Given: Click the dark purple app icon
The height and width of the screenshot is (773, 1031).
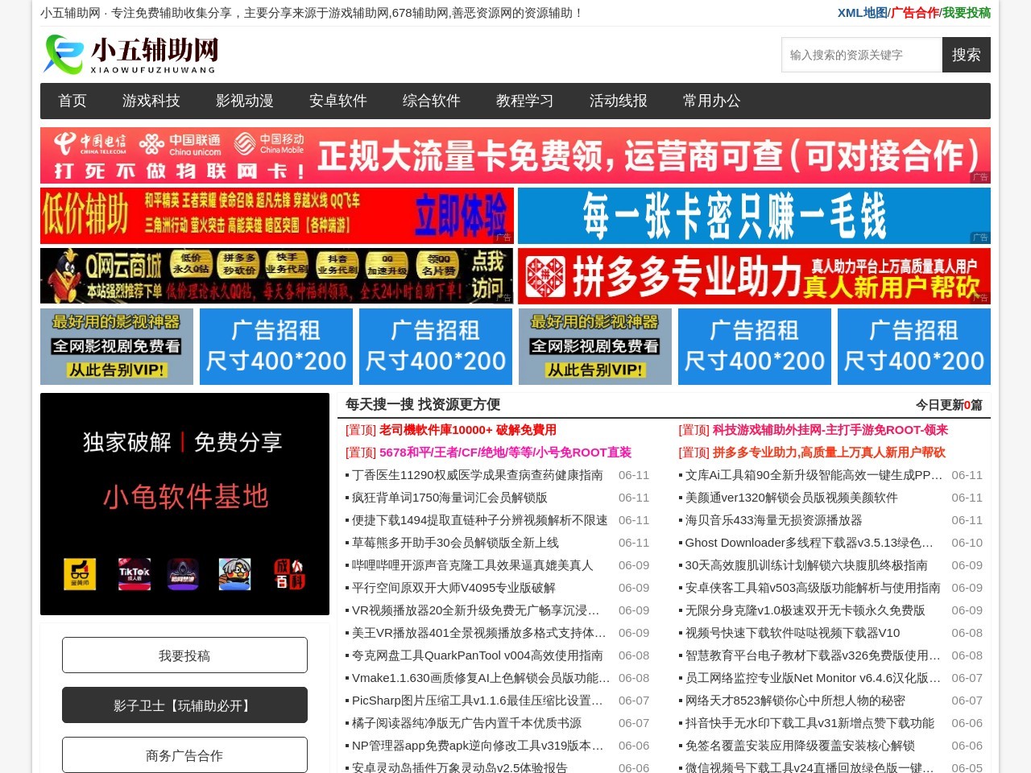Looking at the screenshot, I should click(x=183, y=574).
